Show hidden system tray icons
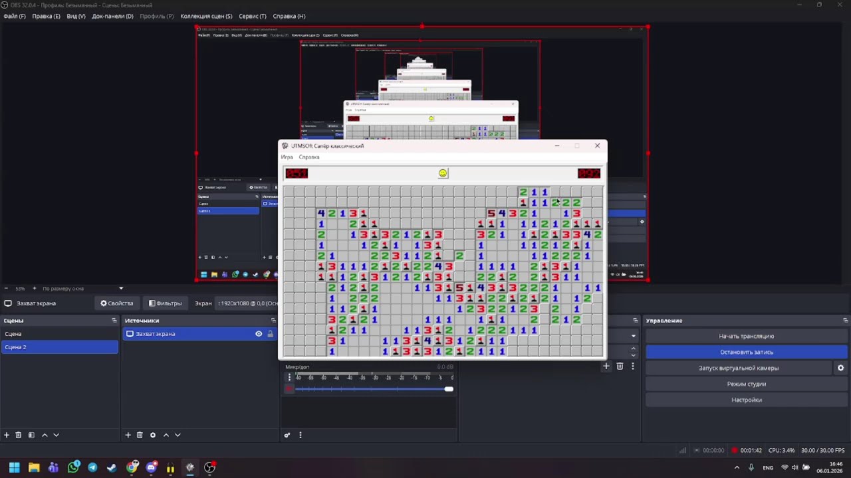The width and height of the screenshot is (851, 478). [737, 467]
